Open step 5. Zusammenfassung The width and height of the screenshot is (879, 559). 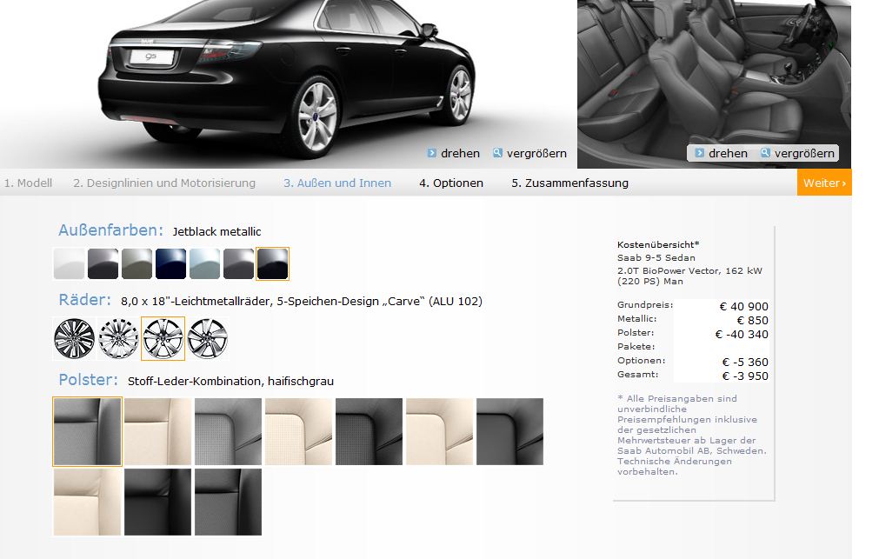click(x=570, y=183)
